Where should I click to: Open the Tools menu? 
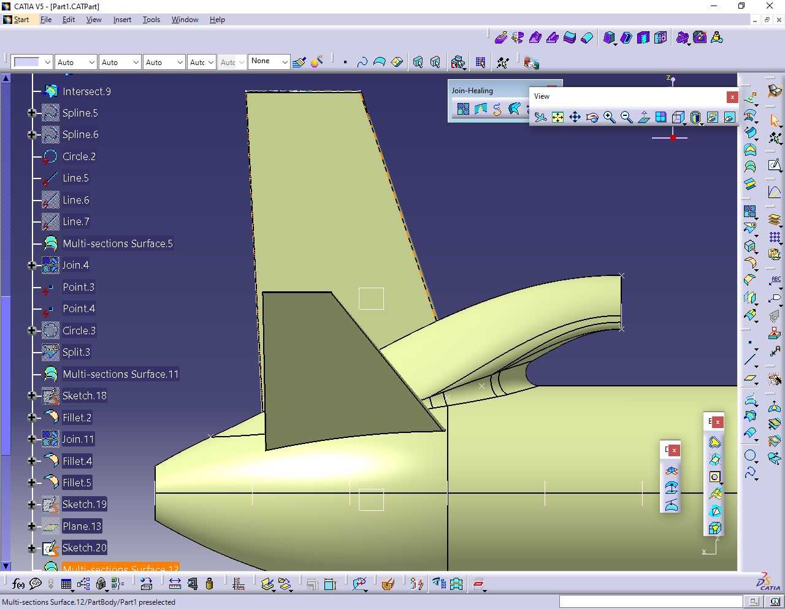(151, 20)
